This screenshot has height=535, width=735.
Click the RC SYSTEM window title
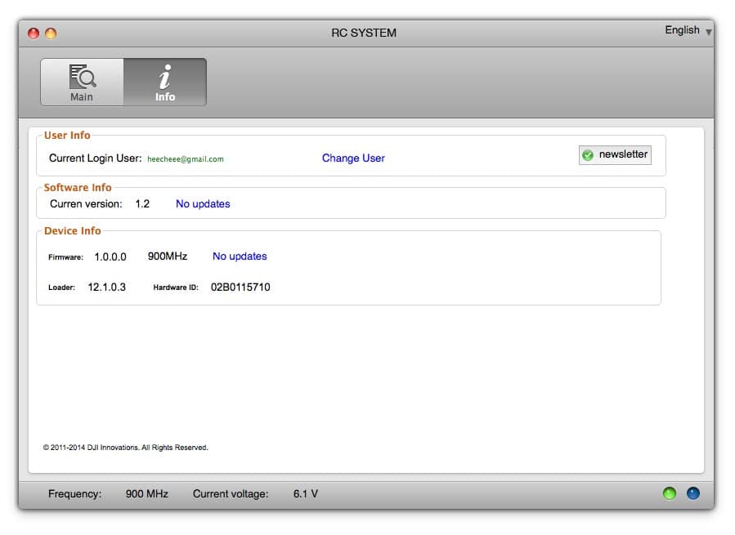tap(364, 33)
